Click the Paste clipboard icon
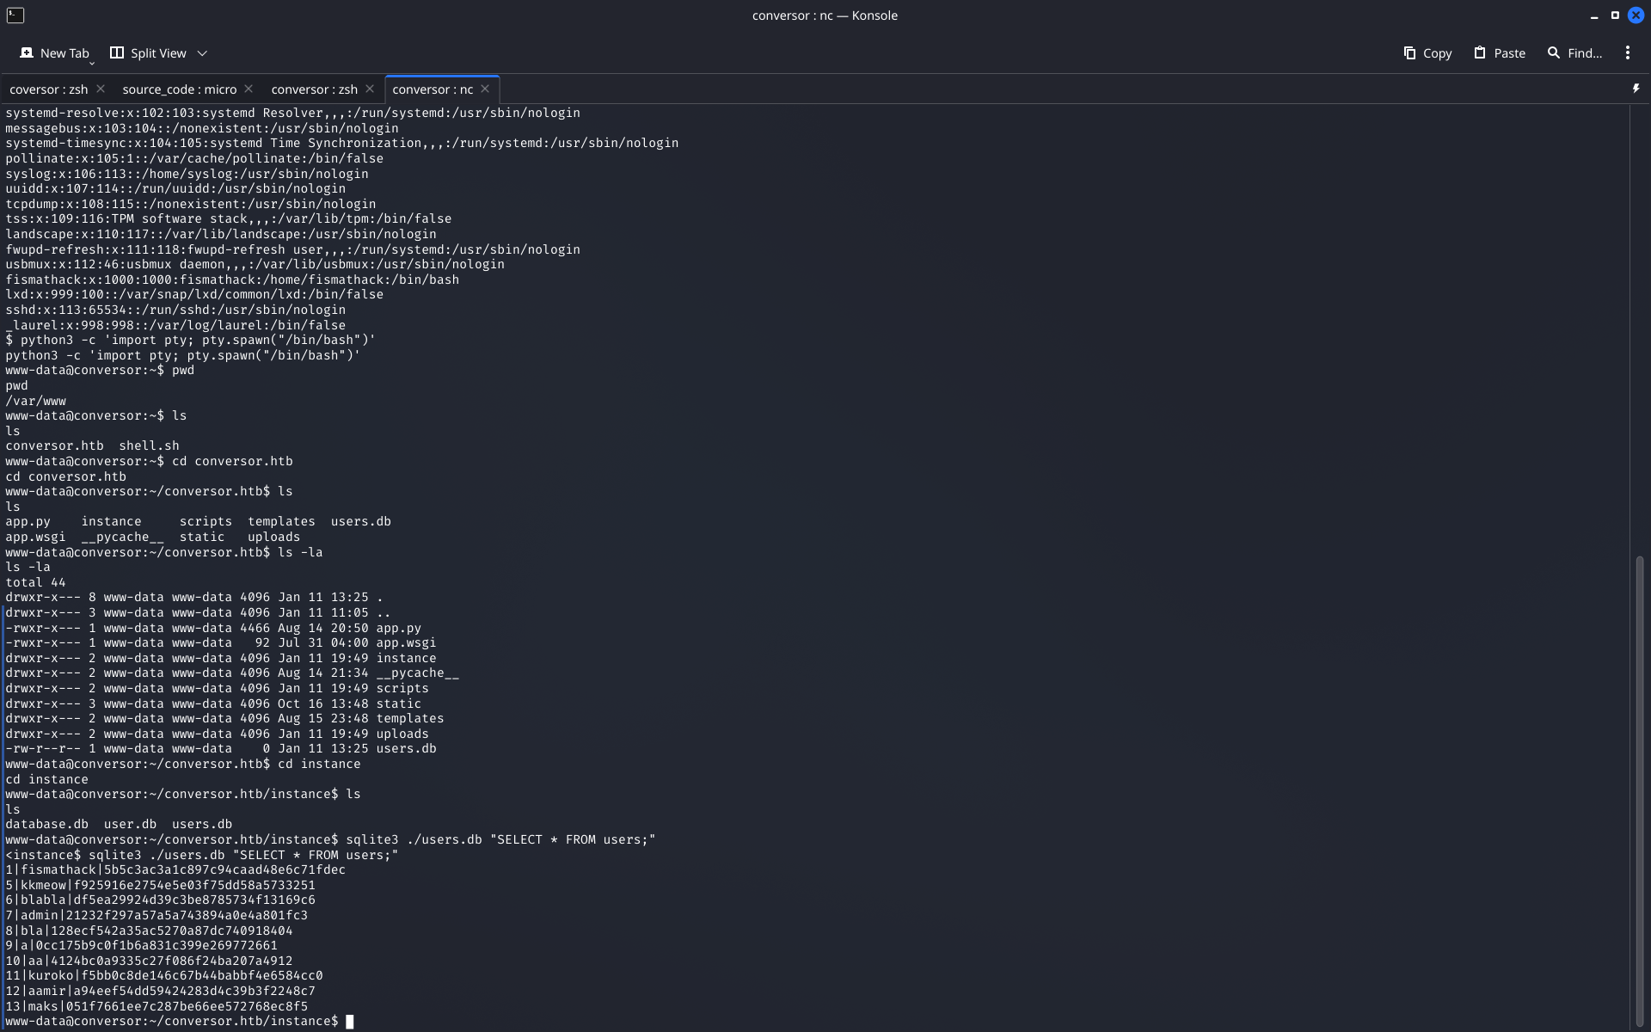The width and height of the screenshot is (1651, 1032). tap(1479, 53)
